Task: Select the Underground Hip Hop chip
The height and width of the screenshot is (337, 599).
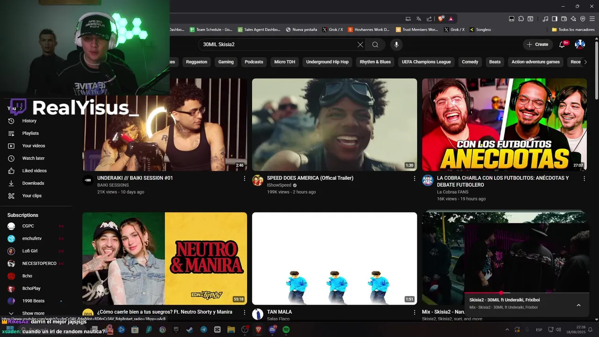Action: (327, 62)
